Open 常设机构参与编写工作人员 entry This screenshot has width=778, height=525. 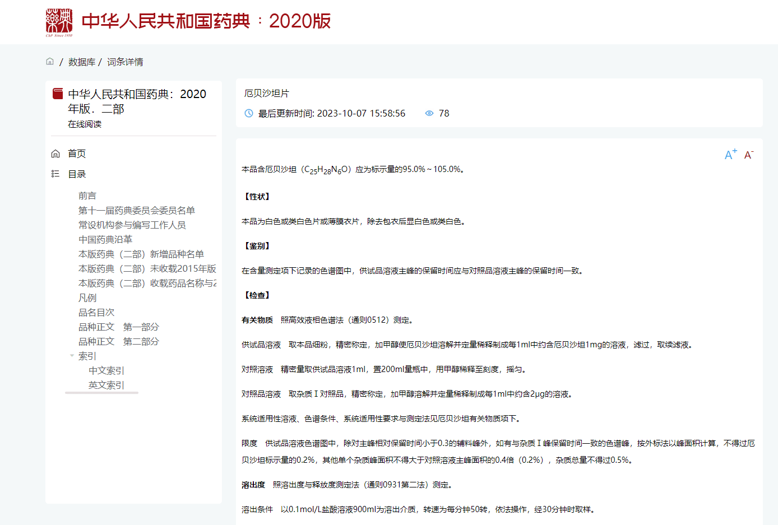click(132, 225)
